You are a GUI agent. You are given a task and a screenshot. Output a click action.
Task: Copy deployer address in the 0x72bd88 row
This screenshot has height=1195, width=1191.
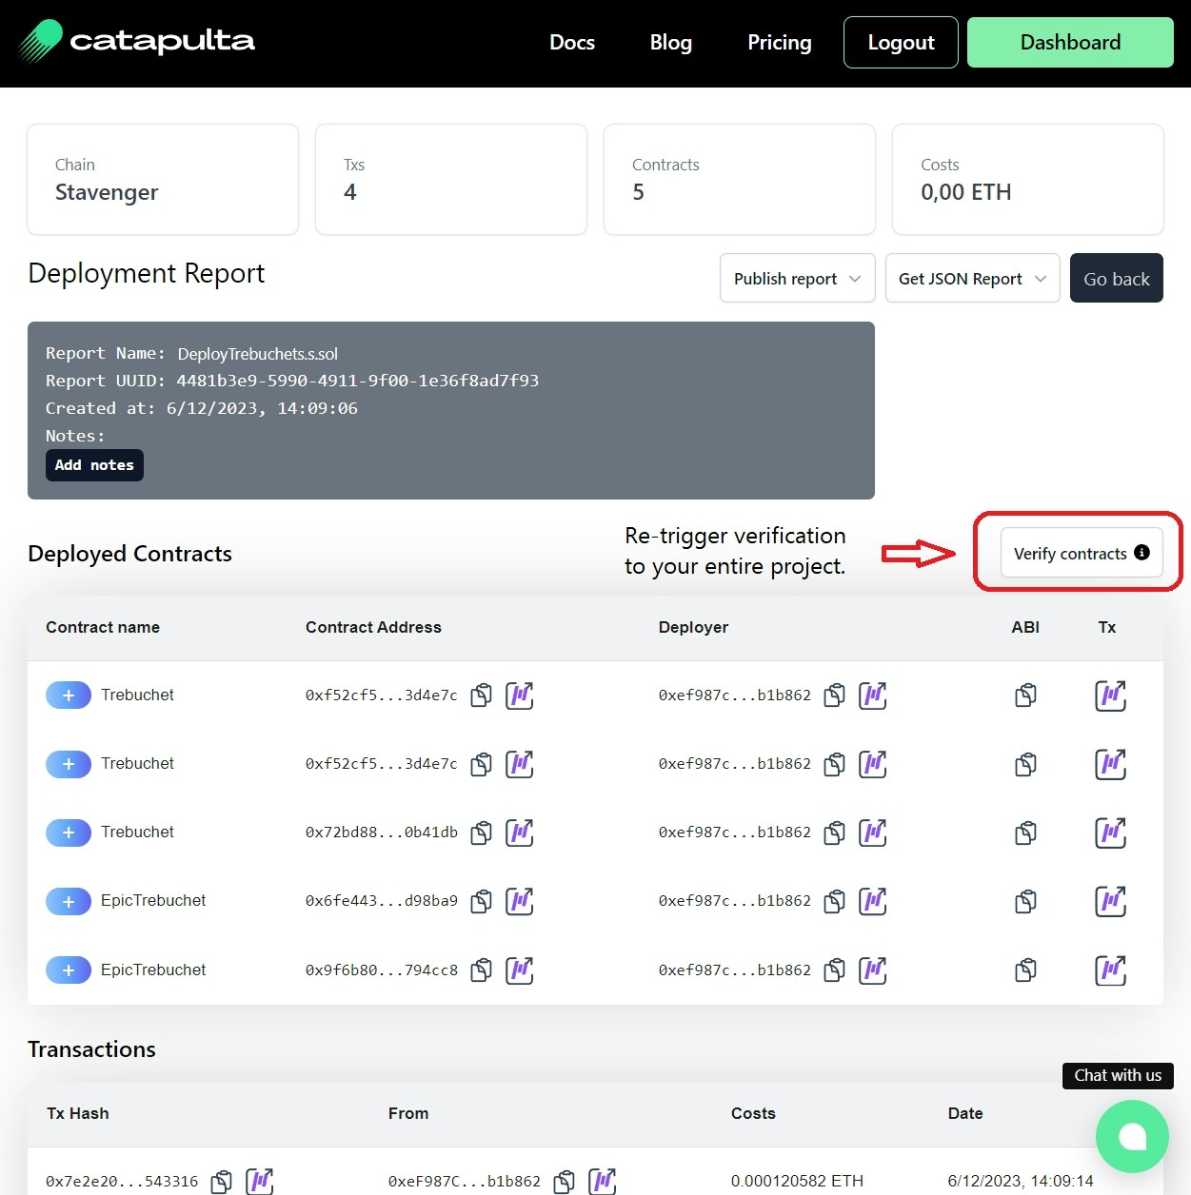pyautogui.click(x=835, y=833)
